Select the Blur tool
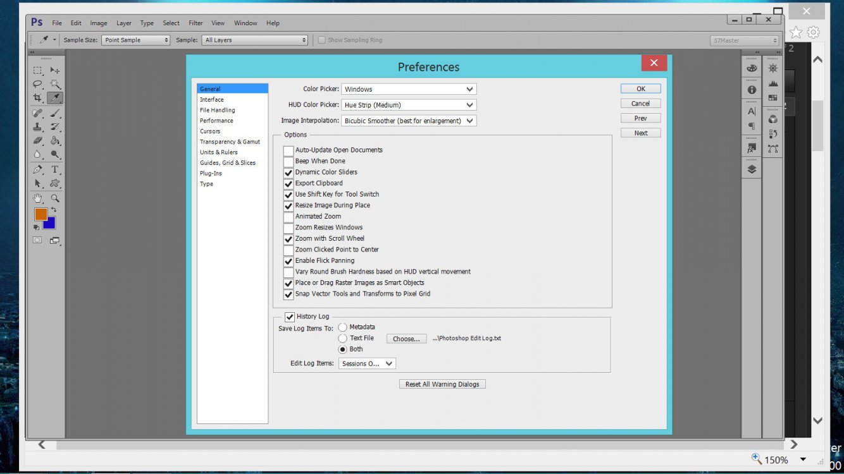 pyautogui.click(x=38, y=154)
